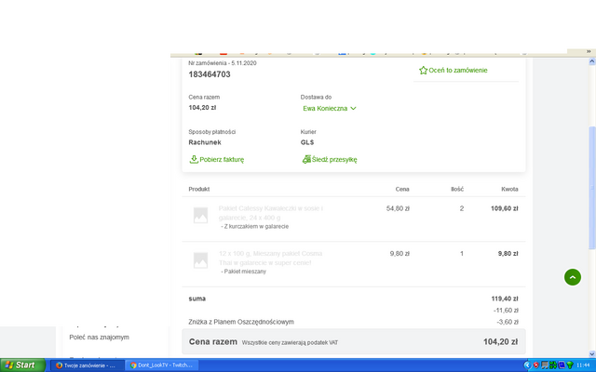Click the payment method Rachunek
Viewport: 596px width, 372px height.
pyautogui.click(x=205, y=142)
